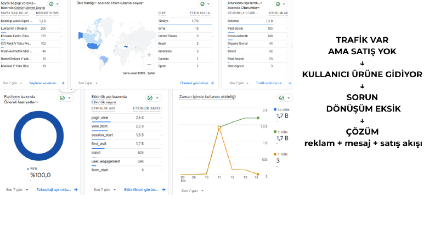This screenshot has width=435, height=244.
Task: Click the arrow next to Sayfalar ve ekran link
Action: tap(63, 83)
